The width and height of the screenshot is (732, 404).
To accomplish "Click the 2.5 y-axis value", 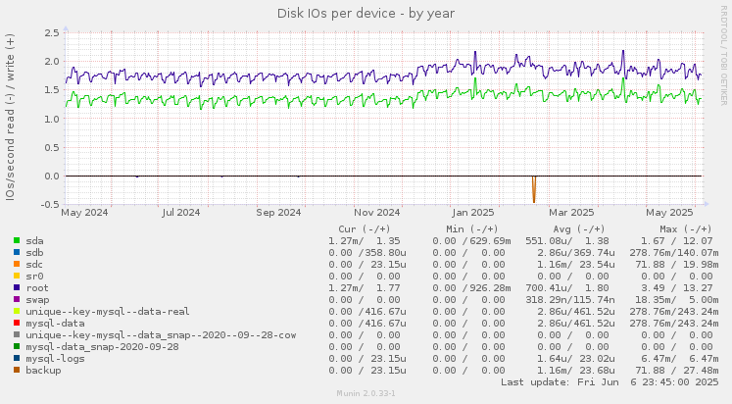I will click(52, 32).
